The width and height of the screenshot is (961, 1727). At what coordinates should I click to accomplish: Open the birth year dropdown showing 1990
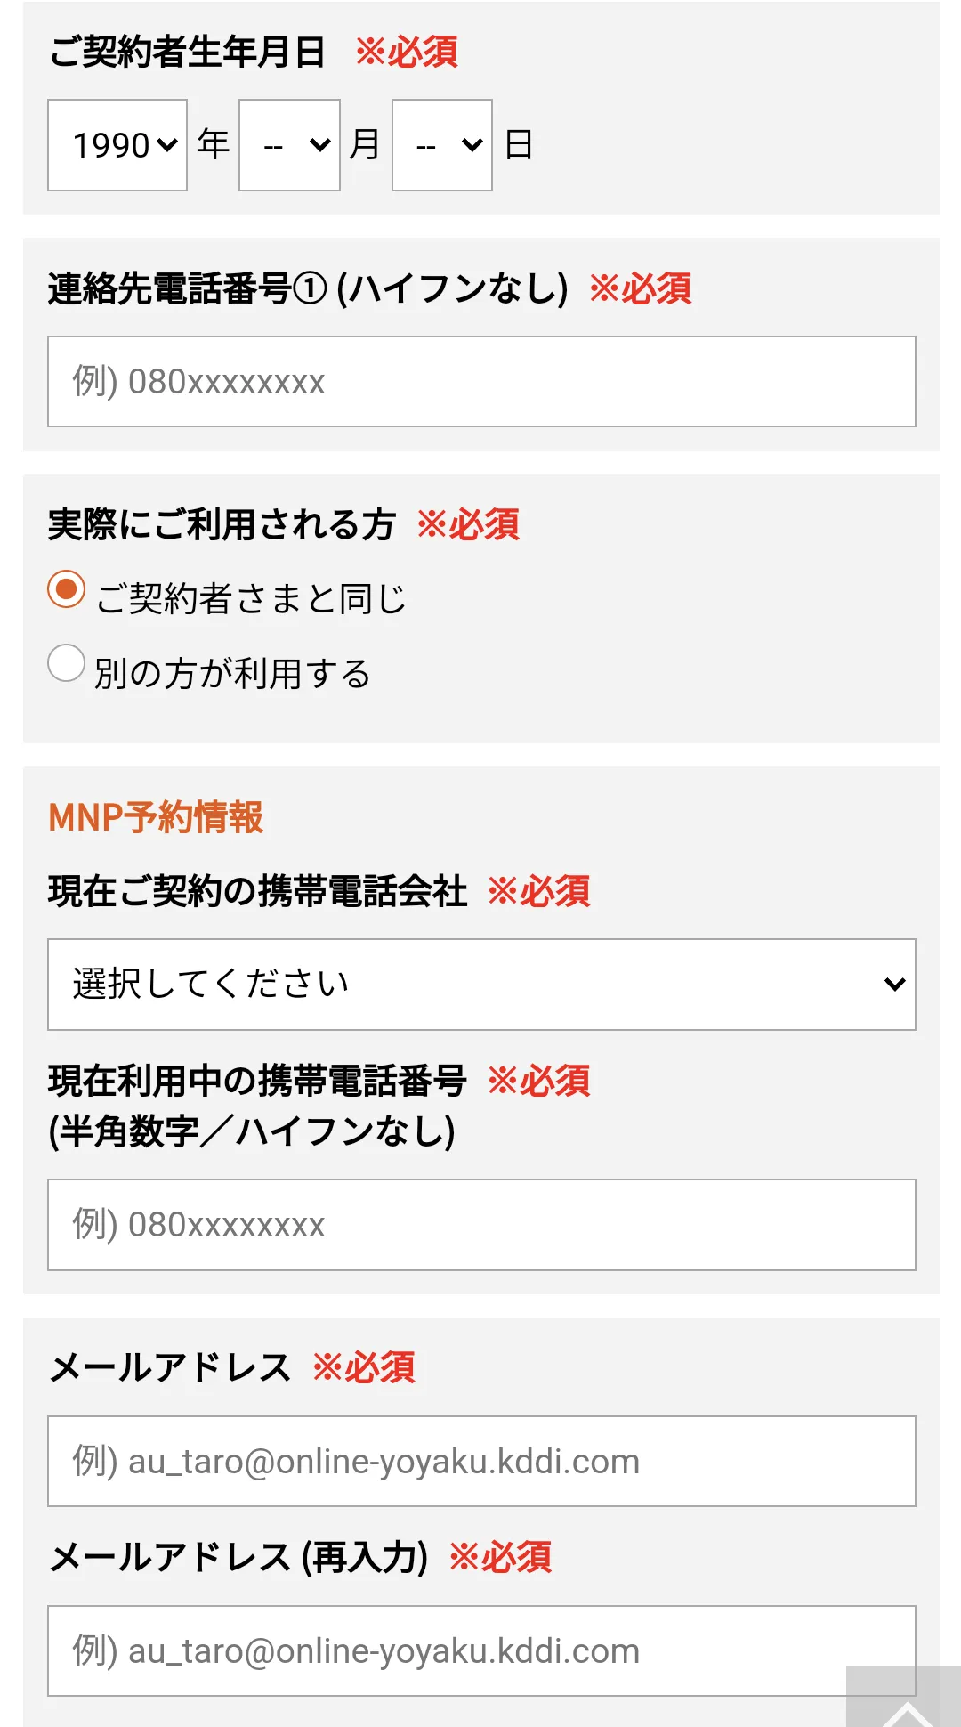pyautogui.click(x=117, y=145)
